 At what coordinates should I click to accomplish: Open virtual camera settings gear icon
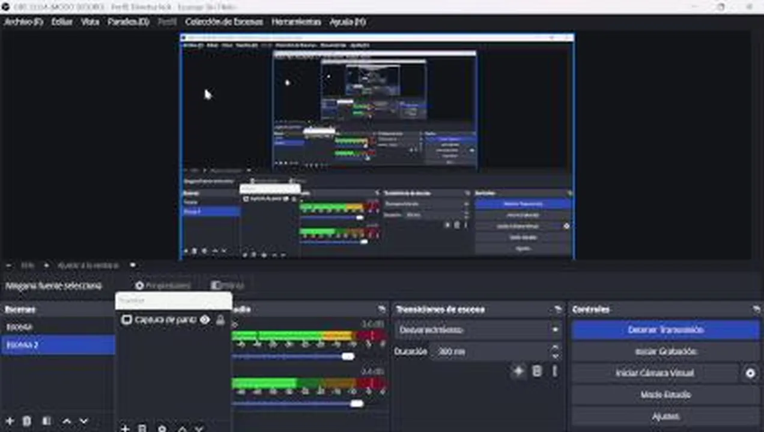coord(750,373)
